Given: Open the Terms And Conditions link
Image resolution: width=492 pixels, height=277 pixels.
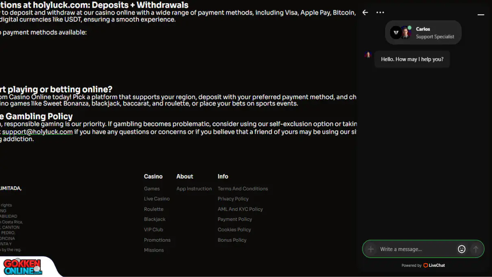Looking at the screenshot, I should click(x=243, y=189).
